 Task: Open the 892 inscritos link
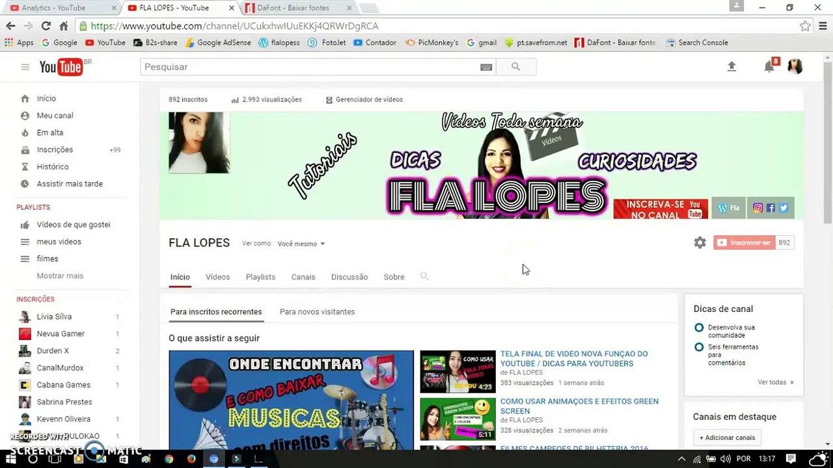(188, 99)
